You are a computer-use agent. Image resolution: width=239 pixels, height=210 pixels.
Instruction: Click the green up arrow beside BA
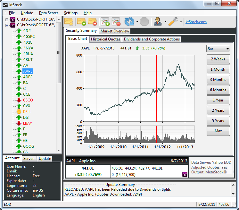tap(19, 83)
